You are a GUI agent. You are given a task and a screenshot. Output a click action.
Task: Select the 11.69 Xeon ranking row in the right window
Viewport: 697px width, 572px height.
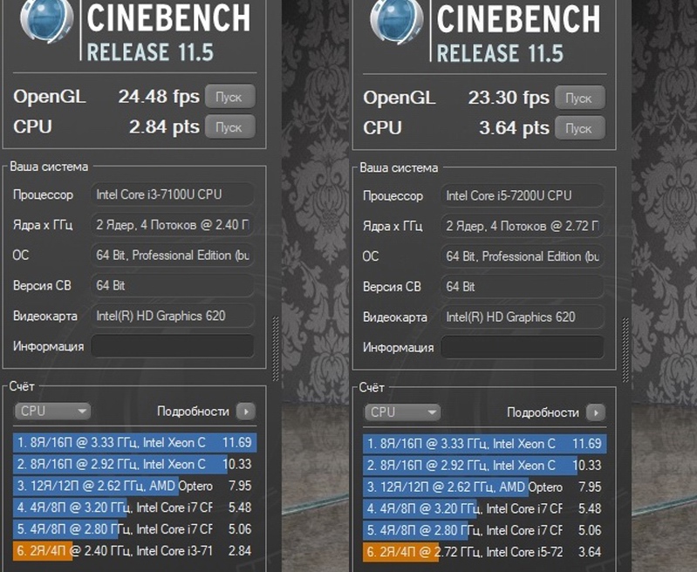484,444
